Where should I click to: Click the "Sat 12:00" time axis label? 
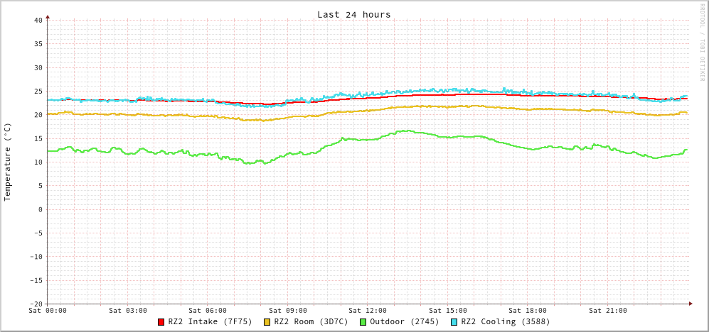point(368,311)
